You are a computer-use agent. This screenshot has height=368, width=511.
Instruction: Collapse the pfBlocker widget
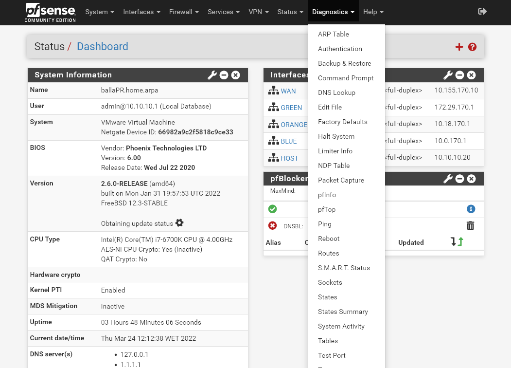(x=459, y=179)
